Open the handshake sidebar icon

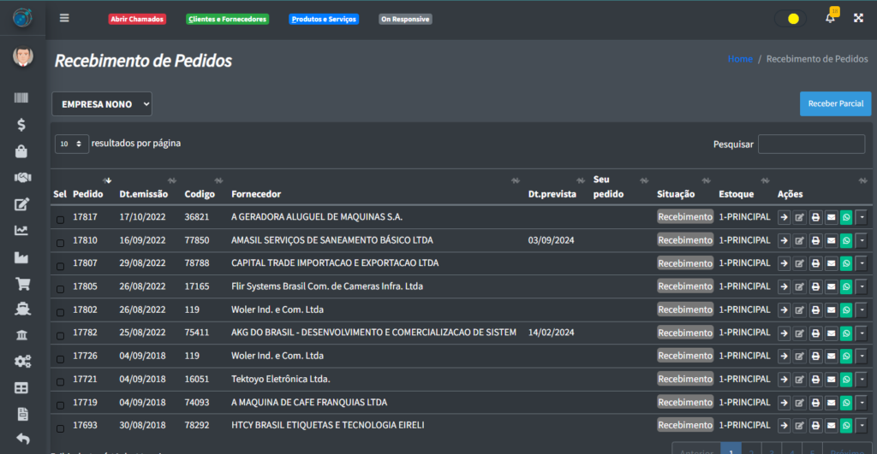pos(22,178)
